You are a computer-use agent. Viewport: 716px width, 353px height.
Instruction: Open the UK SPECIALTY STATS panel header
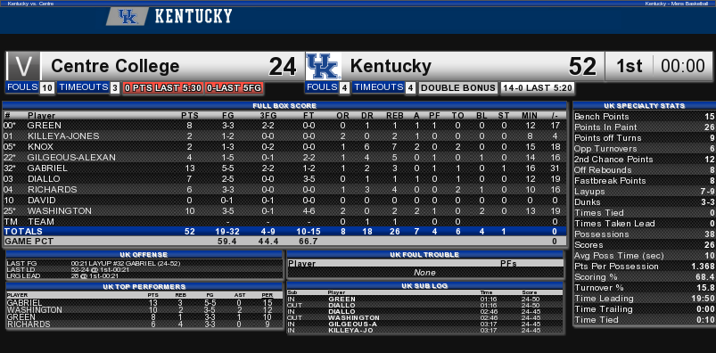[x=644, y=105]
